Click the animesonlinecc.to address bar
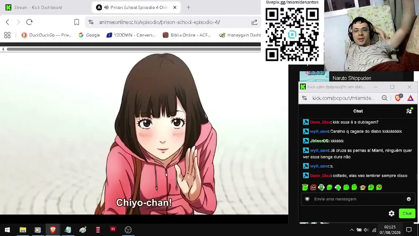419x236 pixels. point(159,22)
